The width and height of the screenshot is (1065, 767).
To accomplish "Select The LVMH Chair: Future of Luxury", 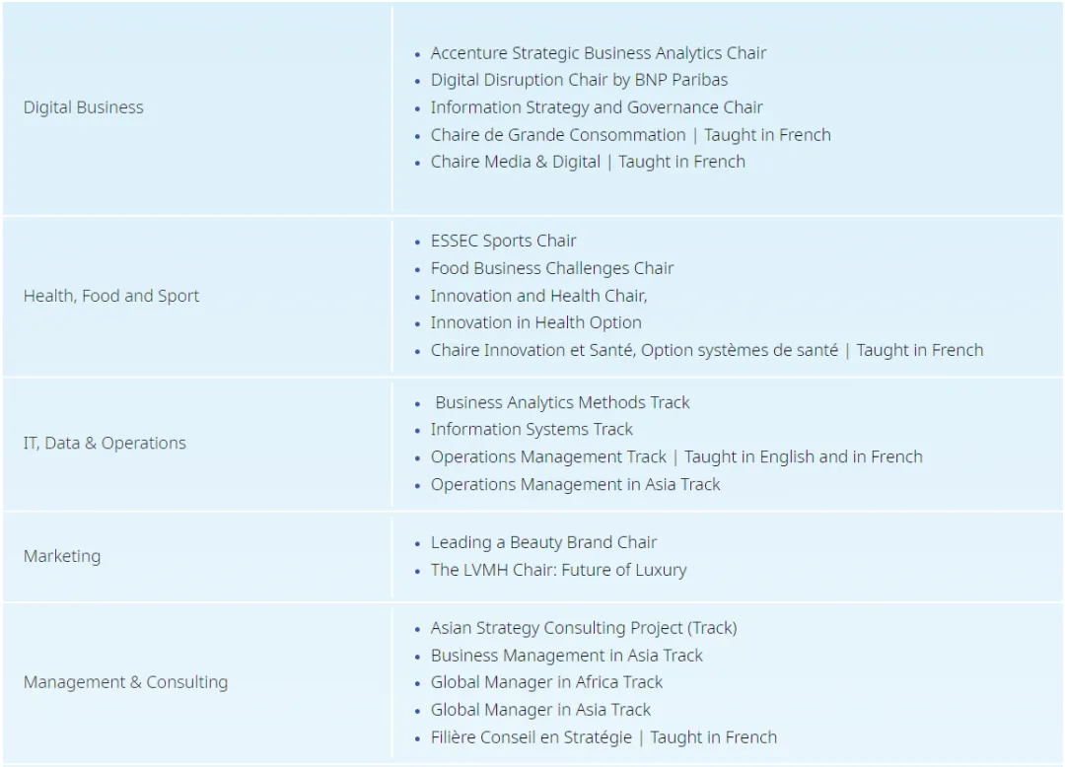I will 558,570.
